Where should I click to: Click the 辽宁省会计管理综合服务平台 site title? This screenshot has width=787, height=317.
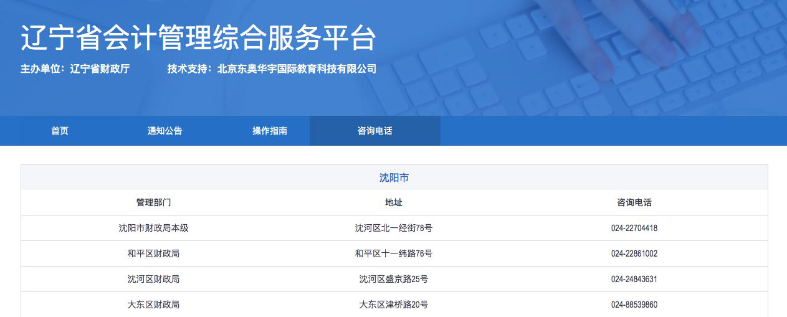point(198,39)
